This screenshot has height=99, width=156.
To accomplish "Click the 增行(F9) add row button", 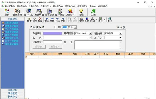I will (39, 47).
